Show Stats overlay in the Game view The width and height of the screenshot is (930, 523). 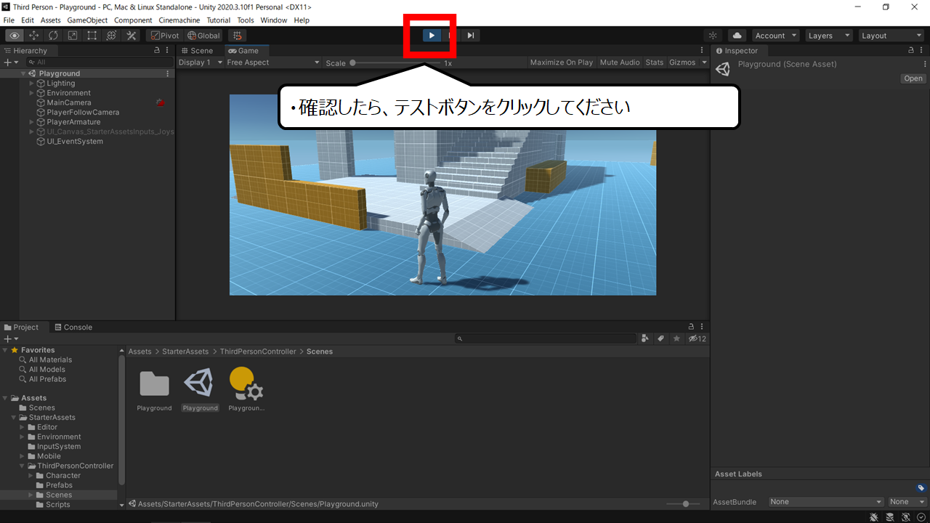[655, 62]
